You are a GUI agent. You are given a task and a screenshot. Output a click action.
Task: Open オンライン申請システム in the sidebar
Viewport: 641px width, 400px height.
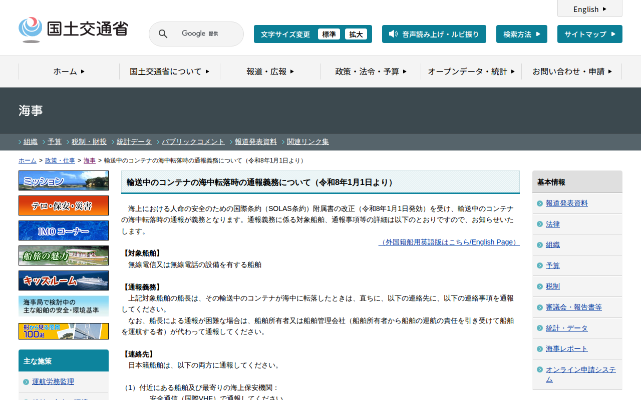pyautogui.click(x=580, y=374)
